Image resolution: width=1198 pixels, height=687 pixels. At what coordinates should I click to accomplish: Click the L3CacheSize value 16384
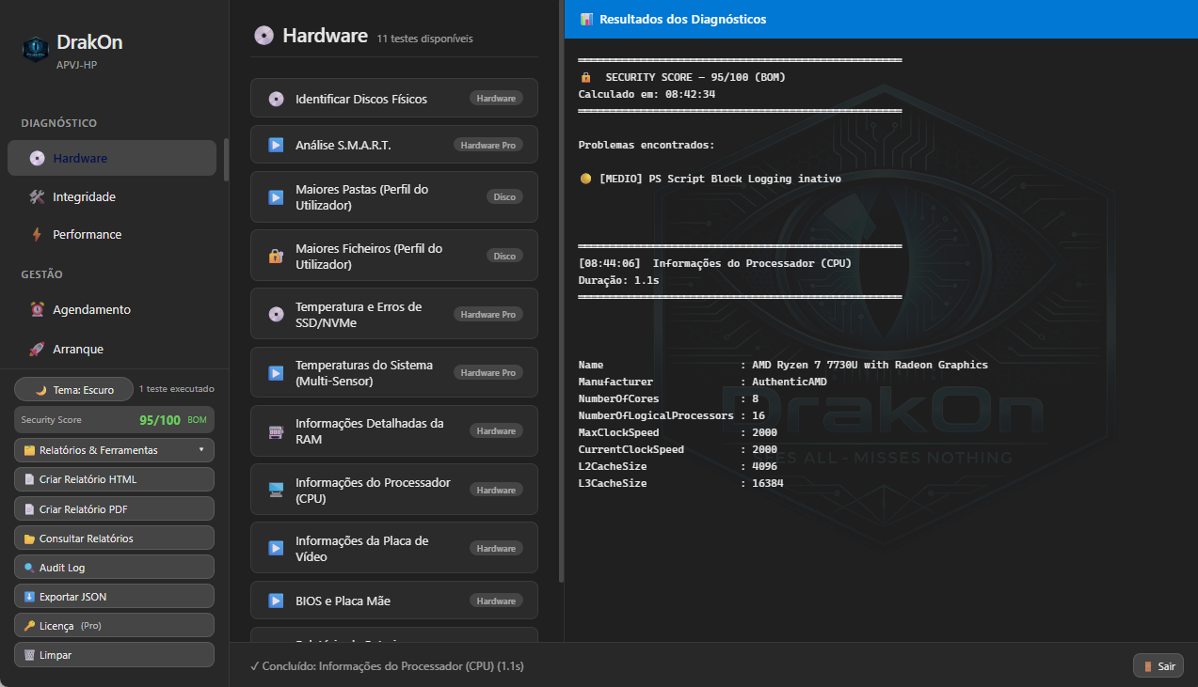coord(767,483)
